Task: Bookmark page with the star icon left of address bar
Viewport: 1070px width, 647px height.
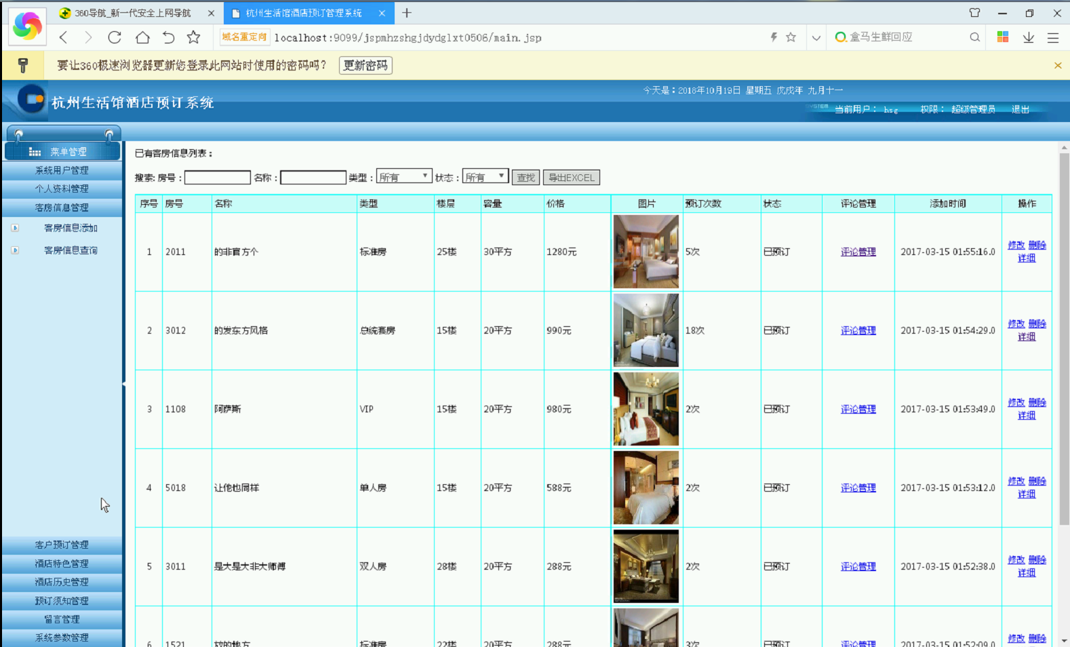Action: (194, 37)
